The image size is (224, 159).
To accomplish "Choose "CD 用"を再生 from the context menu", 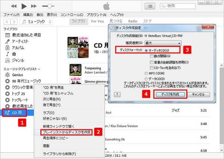I will (x=53, y=88).
